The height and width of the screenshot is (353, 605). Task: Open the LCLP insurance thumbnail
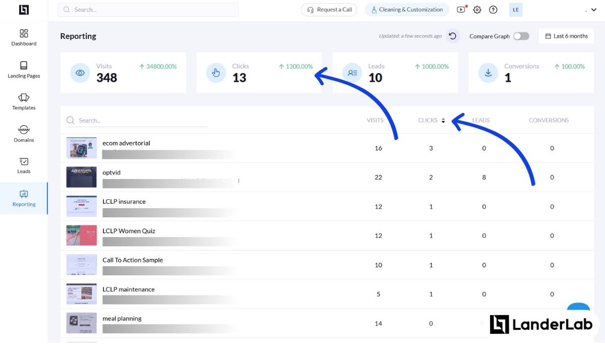coord(82,206)
